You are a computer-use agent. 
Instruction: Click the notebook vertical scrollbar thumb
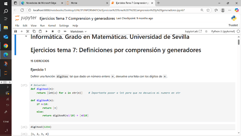tap(239, 42)
